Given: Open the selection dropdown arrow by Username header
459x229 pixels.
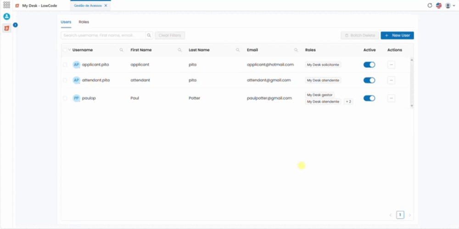Looking at the screenshot, I should (70, 50).
